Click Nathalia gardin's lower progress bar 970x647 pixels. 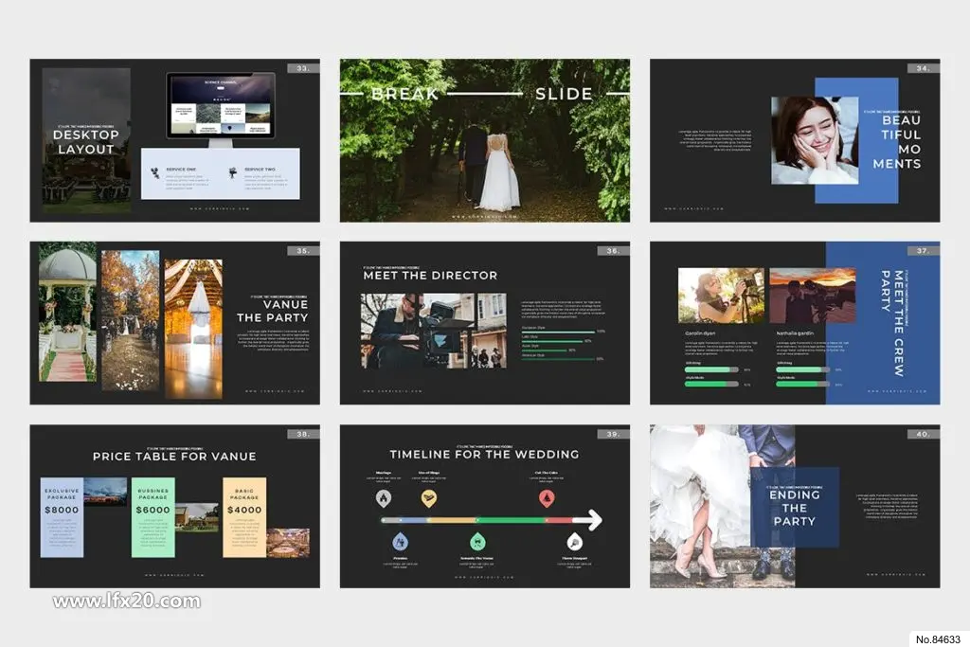coord(803,384)
